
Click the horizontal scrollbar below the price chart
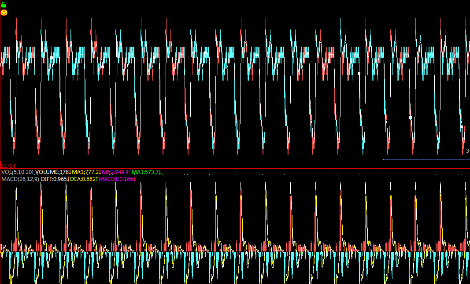click(426, 159)
